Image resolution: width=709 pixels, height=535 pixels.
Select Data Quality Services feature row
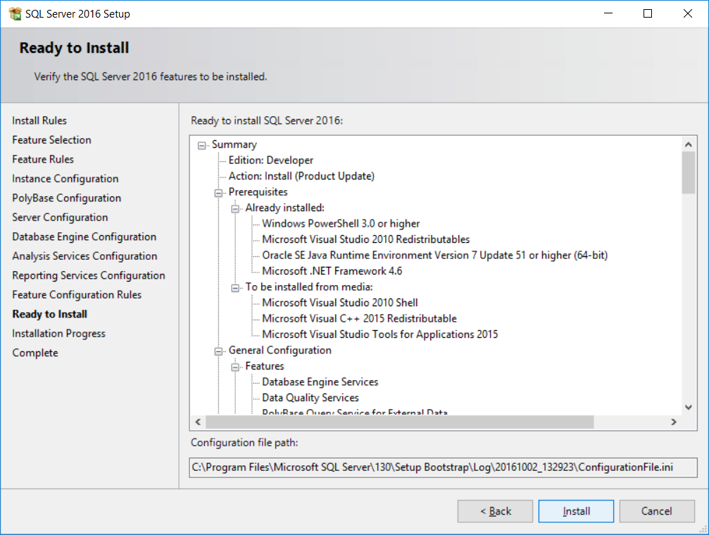[x=310, y=398]
